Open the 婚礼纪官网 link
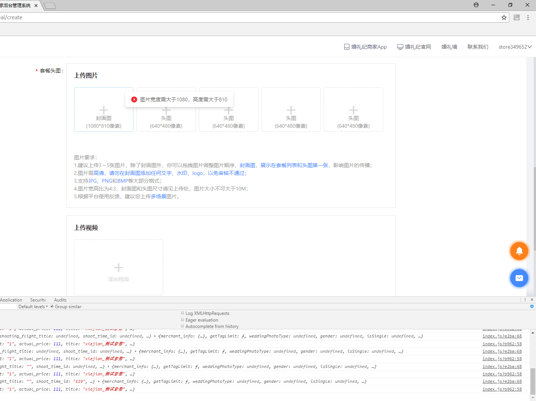This screenshot has width=536, height=401. tap(414, 47)
